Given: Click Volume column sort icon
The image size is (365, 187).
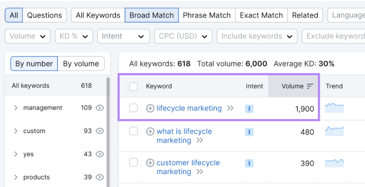Looking at the screenshot, I should point(310,86).
